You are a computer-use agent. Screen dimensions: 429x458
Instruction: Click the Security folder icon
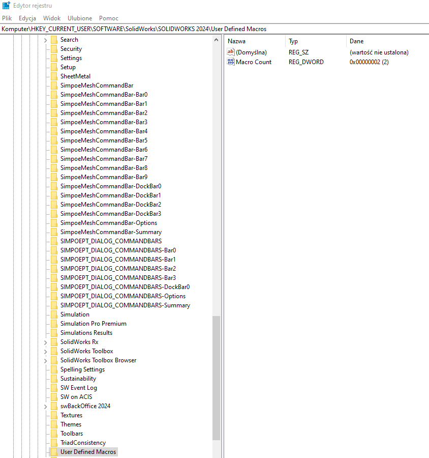54,49
